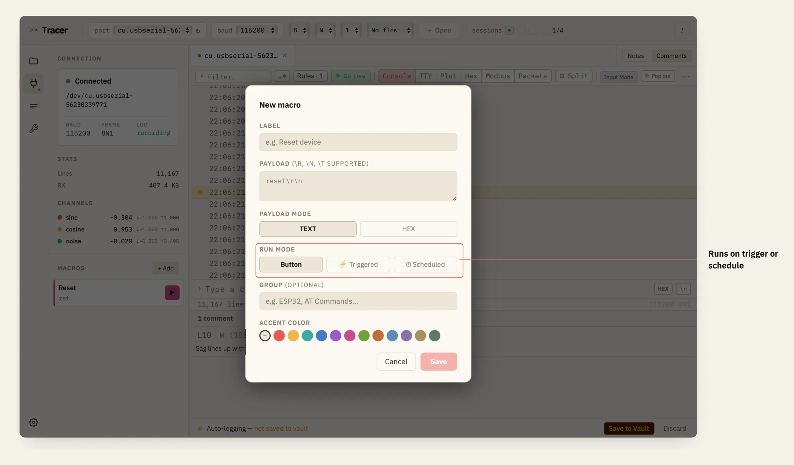Open the port selection dropdown
Image resolution: width=794 pixels, height=465 pixels.
pyautogui.click(x=153, y=30)
